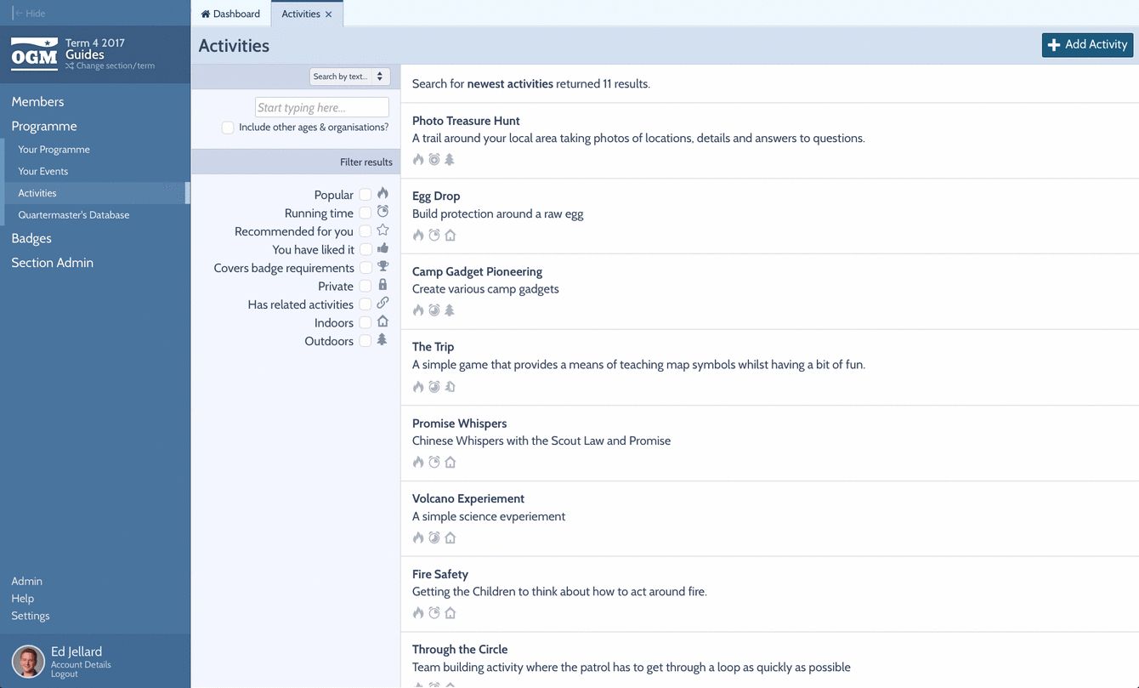The image size is (1139, 688).
Task: Tick the Indoors filter checkbox
Action: (x=365, y=323)
